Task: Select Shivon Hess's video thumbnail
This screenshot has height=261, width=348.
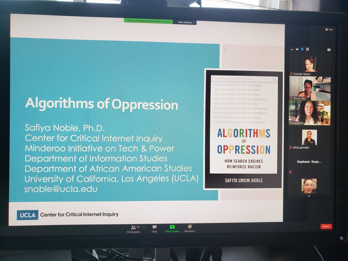Action: pos(310,88)
